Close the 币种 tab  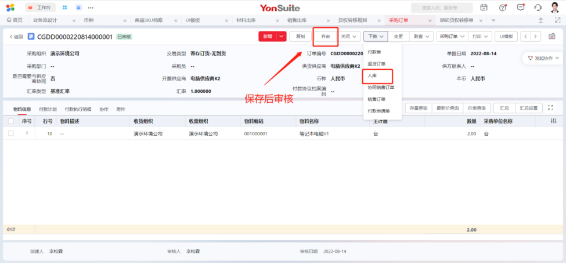coord(125,20)
